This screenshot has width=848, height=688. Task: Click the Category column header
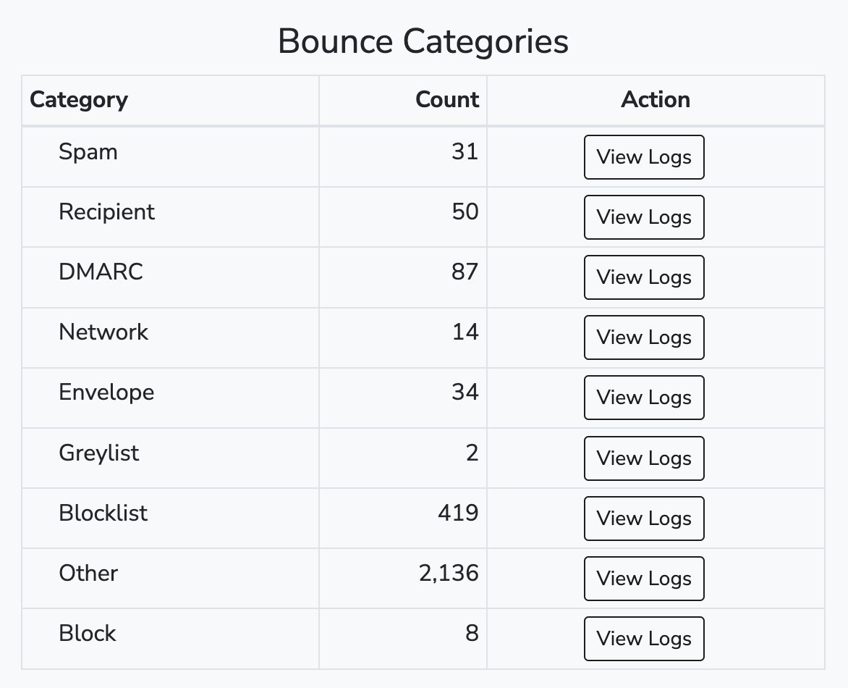coord(79,100)
